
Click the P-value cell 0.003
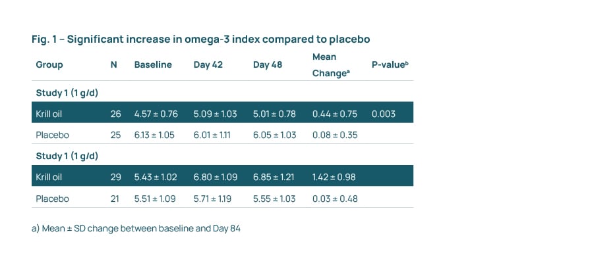(x=384, y=114)
